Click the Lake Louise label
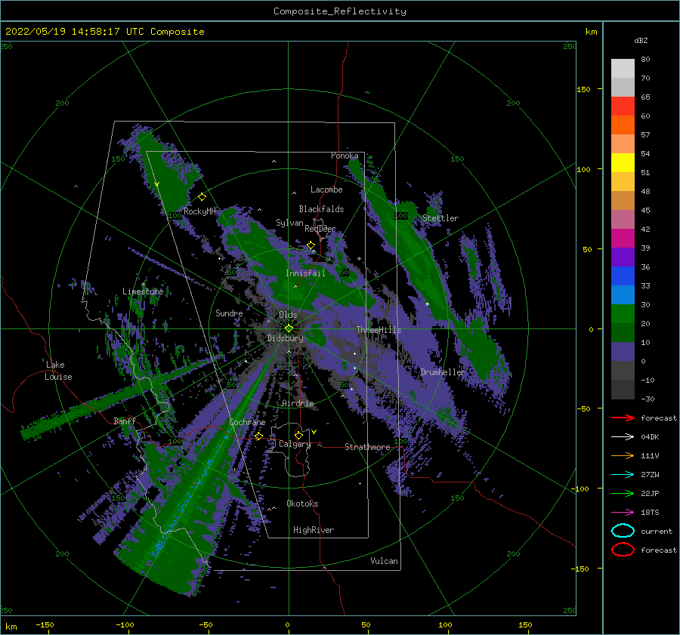 pyautogui.click(x=58, y=371)
